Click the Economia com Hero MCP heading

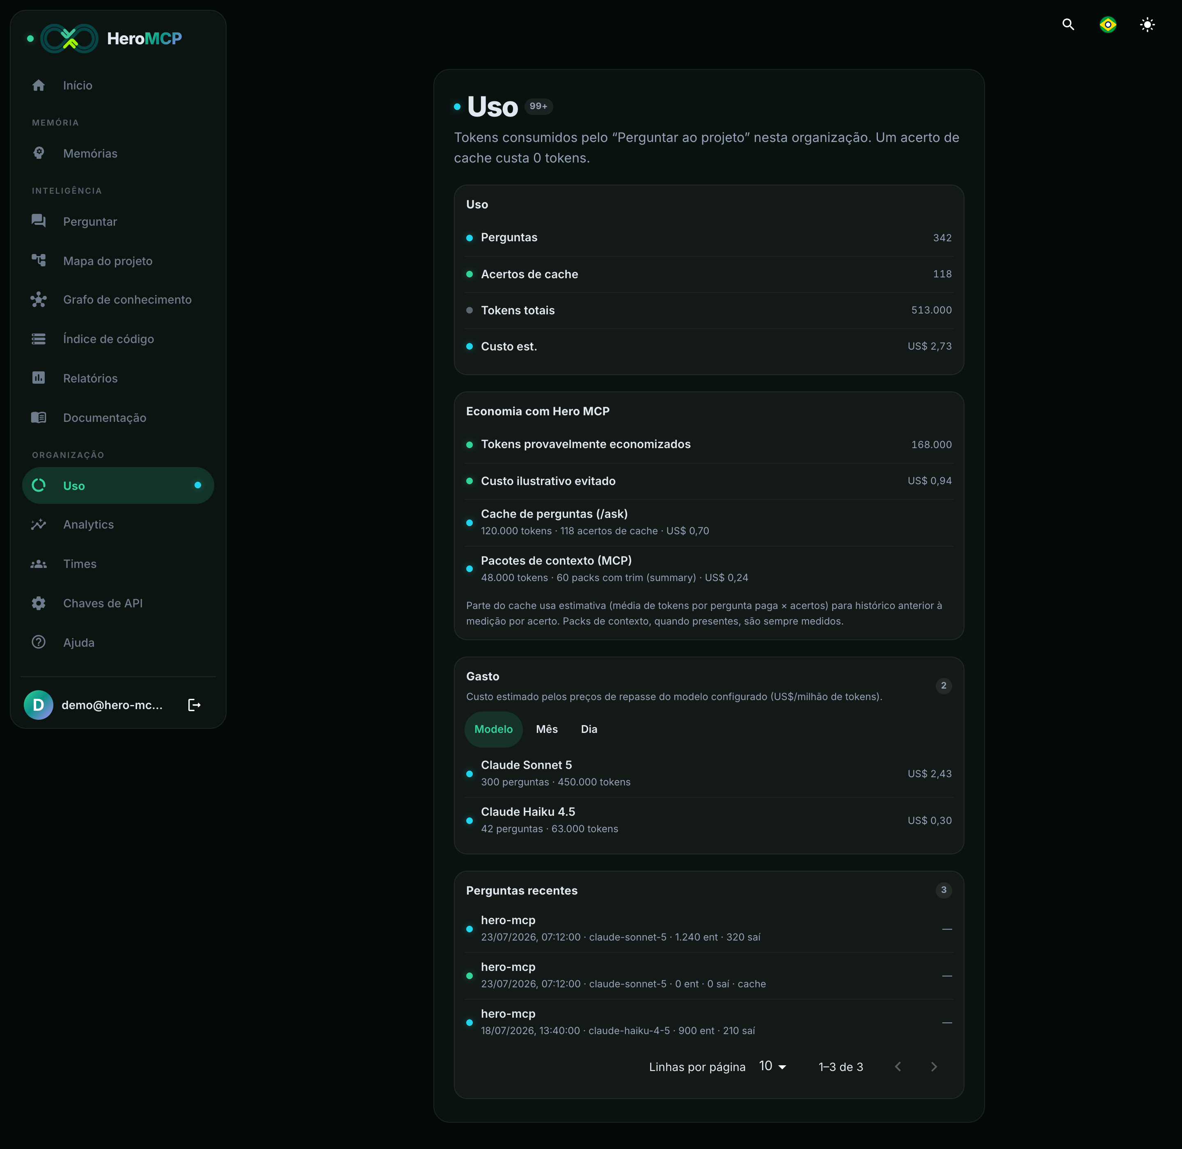[538, 411]
